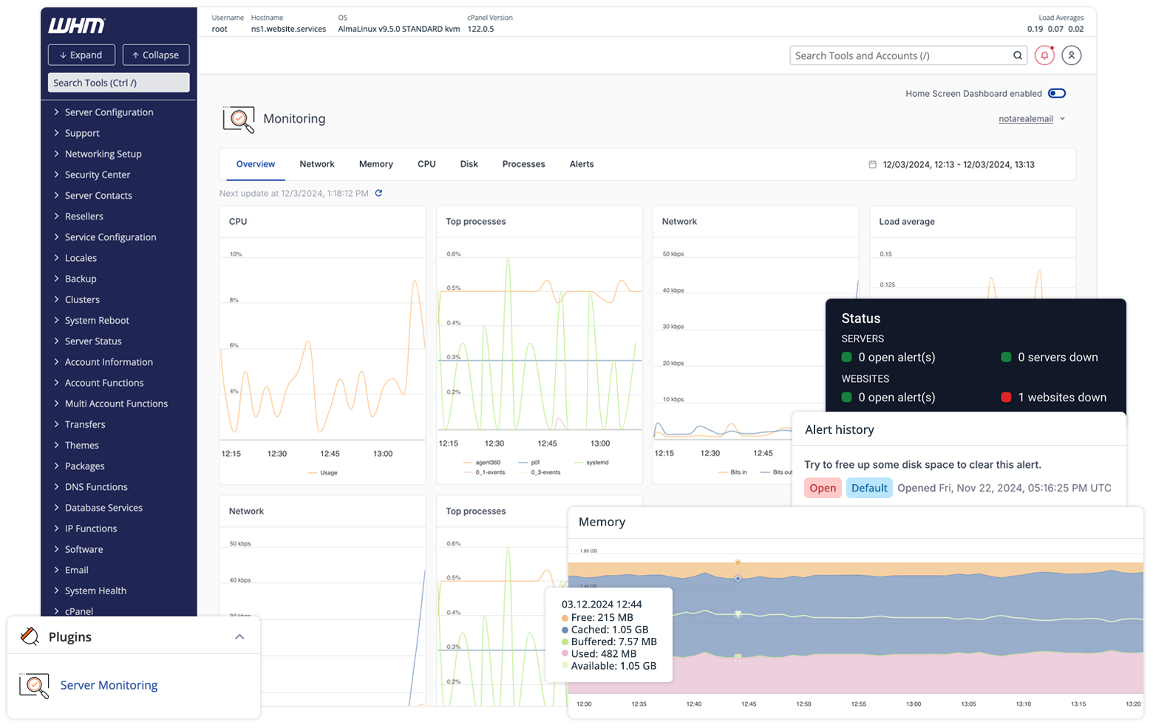Screen dimensions: 1153x728
Task: Open Server Status section
Action: coord(92,341)
